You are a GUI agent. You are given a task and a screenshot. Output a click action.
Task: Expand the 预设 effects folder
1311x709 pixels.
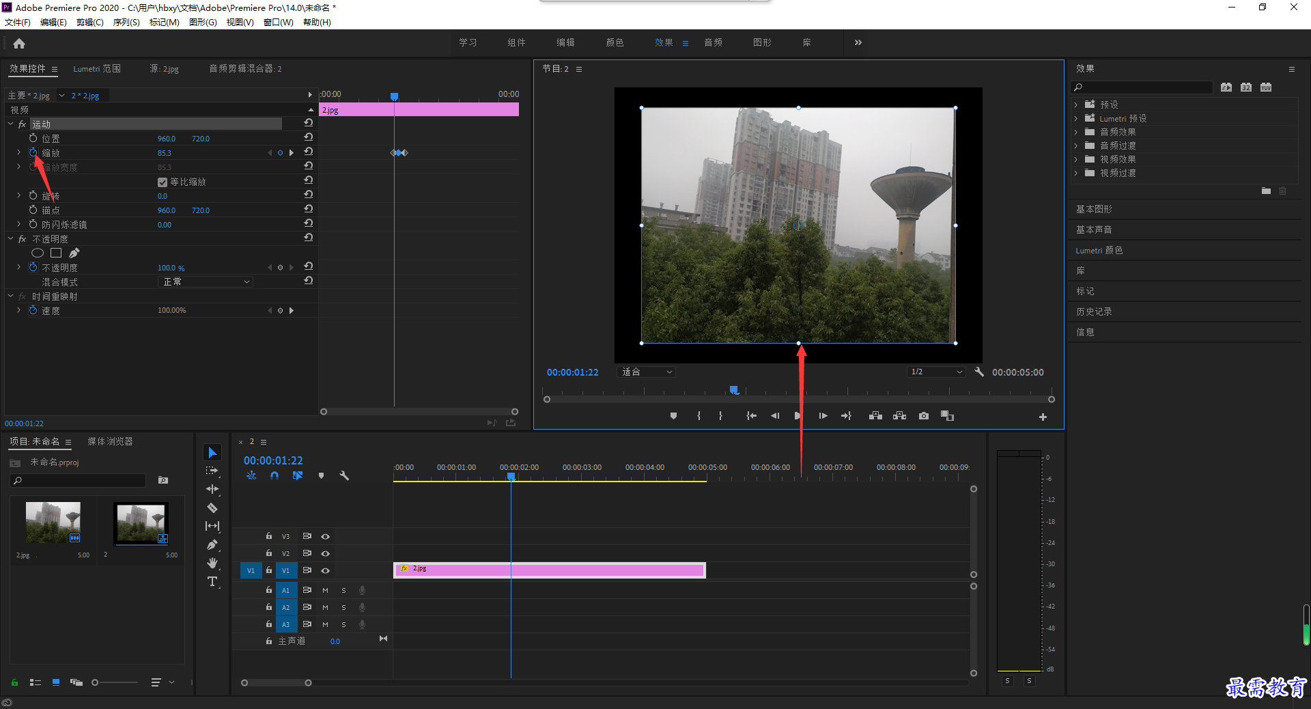[x=1075, y=105]
